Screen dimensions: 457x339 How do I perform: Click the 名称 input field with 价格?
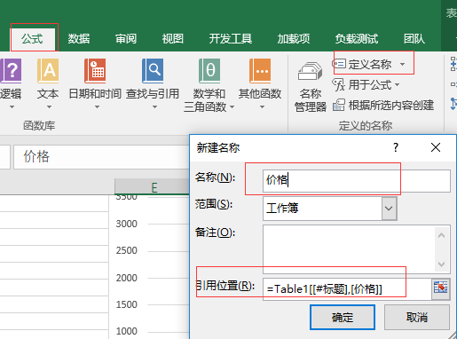pos(357,180)
